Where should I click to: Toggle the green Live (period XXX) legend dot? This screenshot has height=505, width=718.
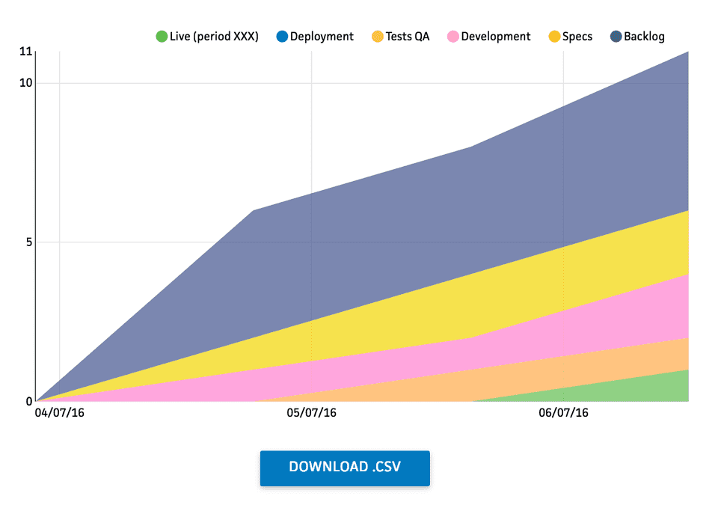[162, 36]
